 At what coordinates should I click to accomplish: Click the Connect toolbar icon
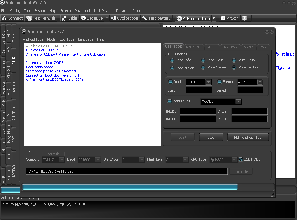(12, 18)
